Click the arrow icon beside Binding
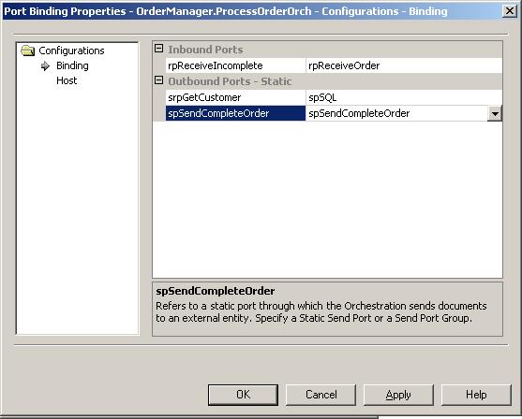Screen dimensions: 522x419 click(45, 66)
